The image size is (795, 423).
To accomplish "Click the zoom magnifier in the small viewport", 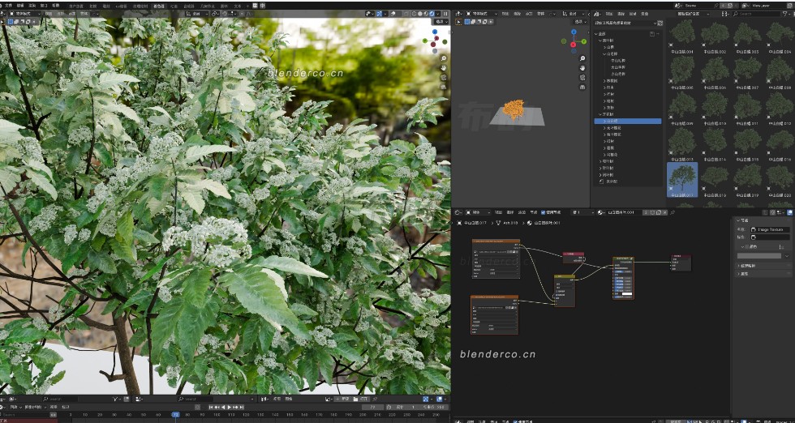I will point(582,59).
